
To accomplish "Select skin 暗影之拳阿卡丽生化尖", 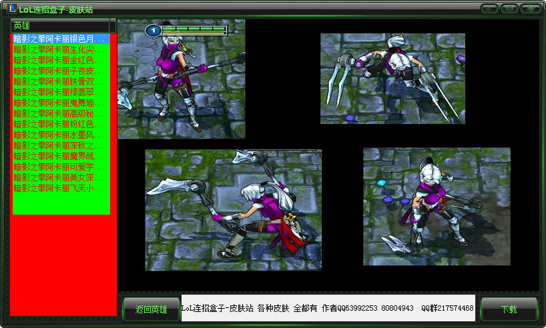I will [x=61, y=49].
